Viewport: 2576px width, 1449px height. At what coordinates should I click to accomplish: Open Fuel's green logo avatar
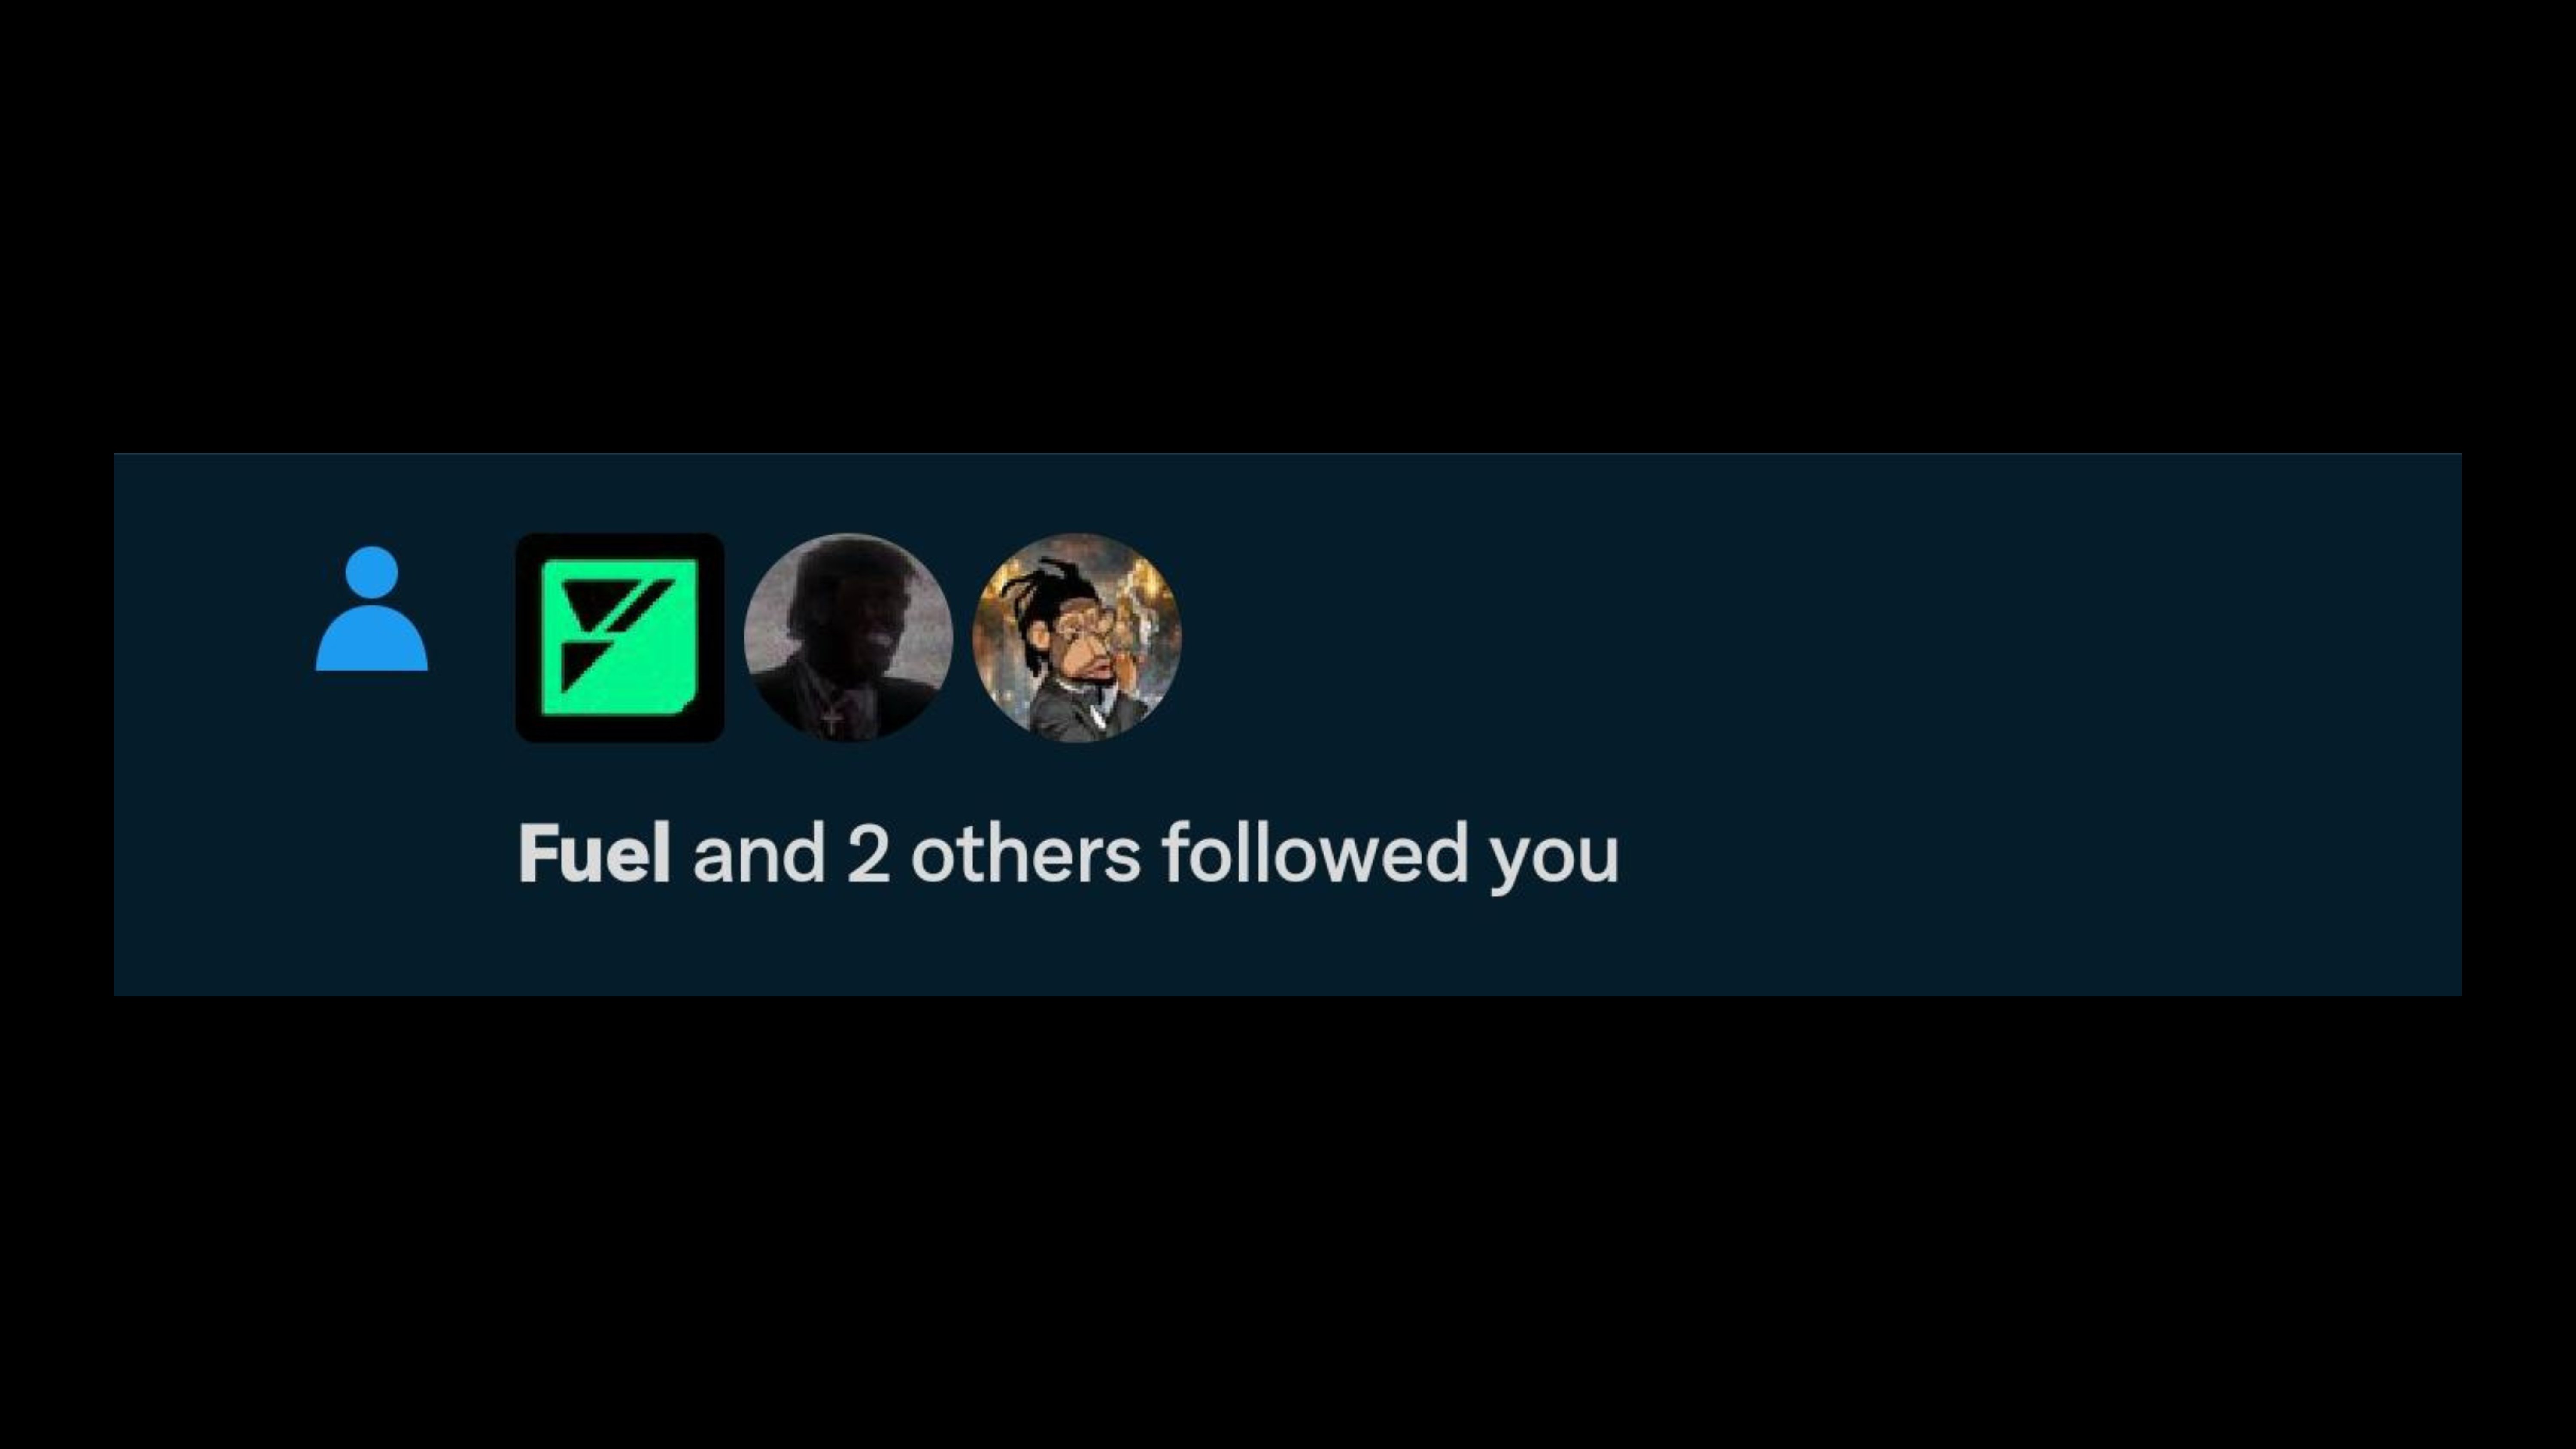click(620, 638)
